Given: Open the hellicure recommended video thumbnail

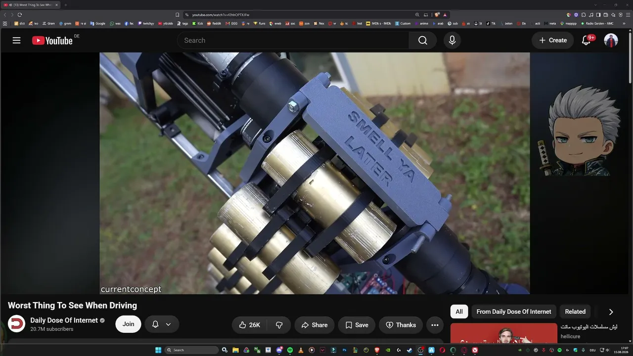Looking at the screenshot, I should click(x=504, y=333).
